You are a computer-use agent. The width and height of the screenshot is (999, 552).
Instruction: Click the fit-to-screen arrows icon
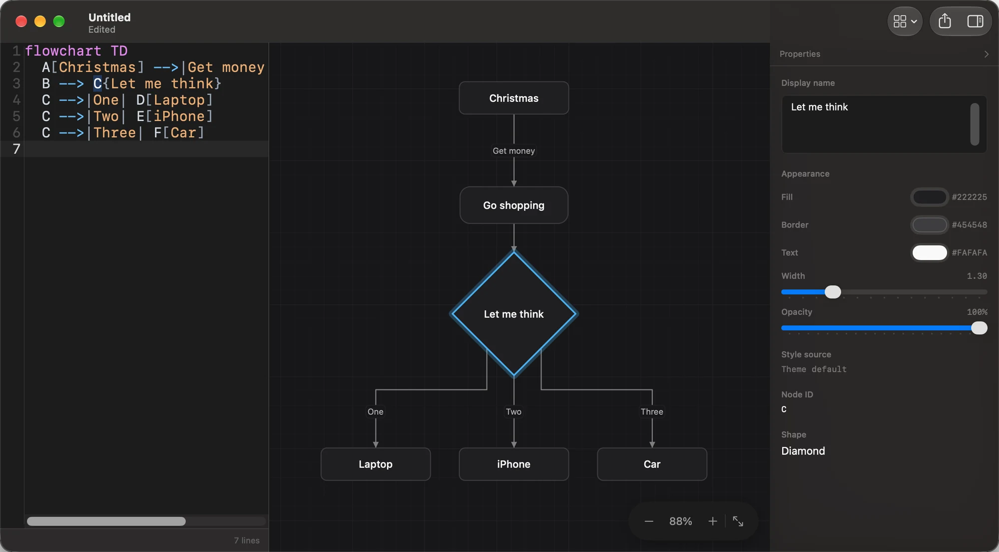point(738,521)
